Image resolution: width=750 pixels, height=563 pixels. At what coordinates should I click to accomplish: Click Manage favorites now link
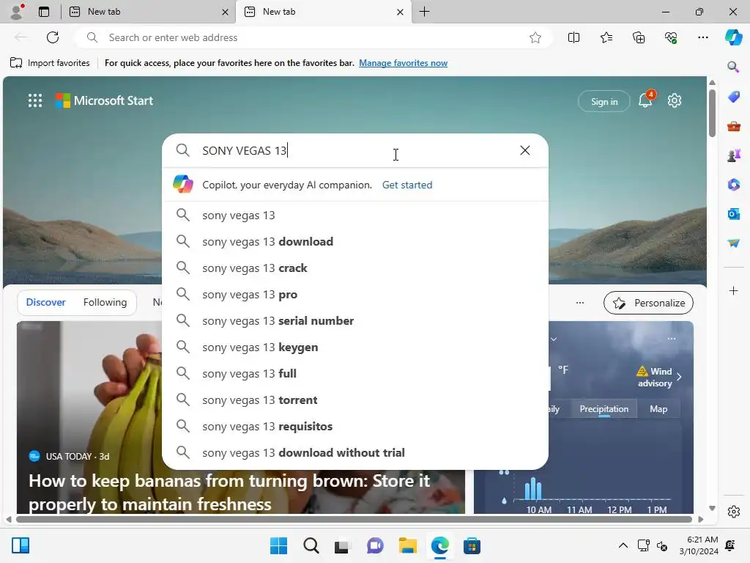click(403, 63)
